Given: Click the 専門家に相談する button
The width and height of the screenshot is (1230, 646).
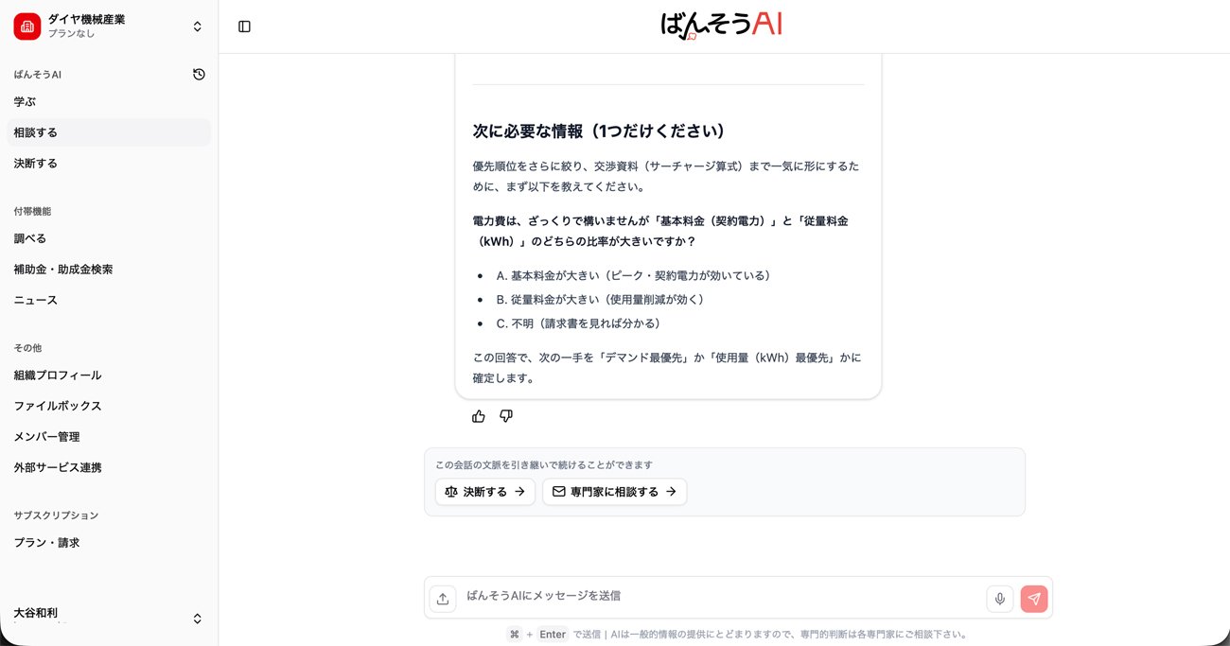Looking at the screenshot, I should 614,492.
